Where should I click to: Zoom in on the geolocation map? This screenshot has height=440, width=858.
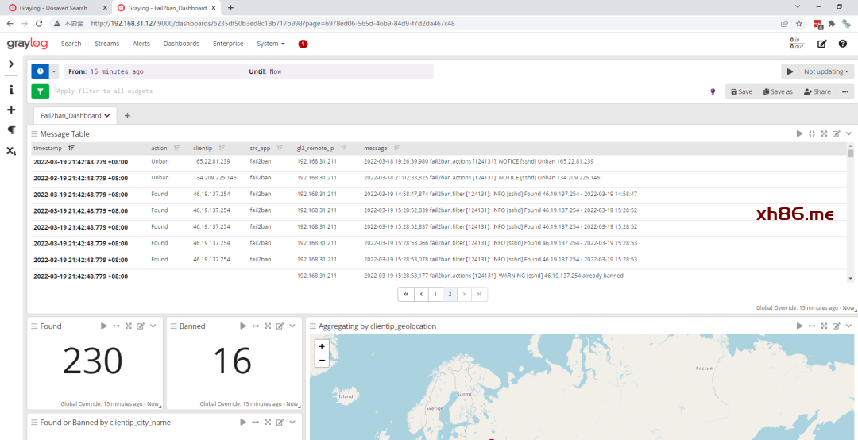pos(322,346)
